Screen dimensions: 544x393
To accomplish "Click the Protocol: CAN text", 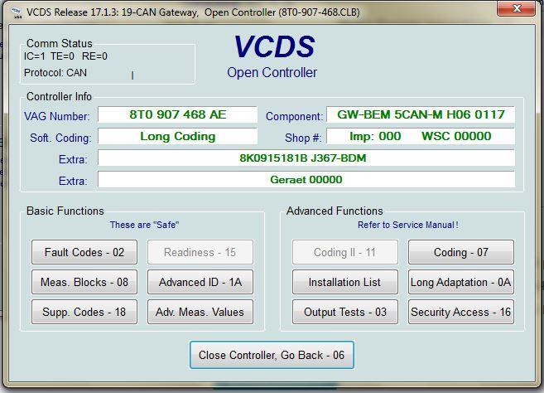I will pyautogui.click(x=55, y=73).
